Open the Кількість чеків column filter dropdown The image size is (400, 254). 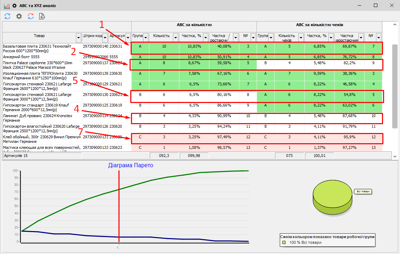click(301, 37)
